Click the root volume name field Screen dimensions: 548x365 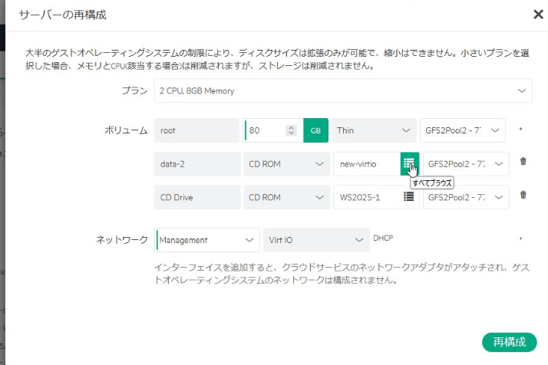click(197, 130)
